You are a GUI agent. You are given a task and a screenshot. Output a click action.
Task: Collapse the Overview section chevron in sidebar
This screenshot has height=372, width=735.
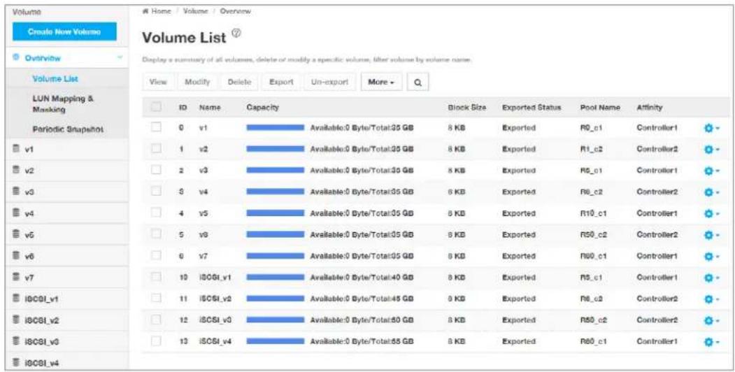(x=120, y=57)
